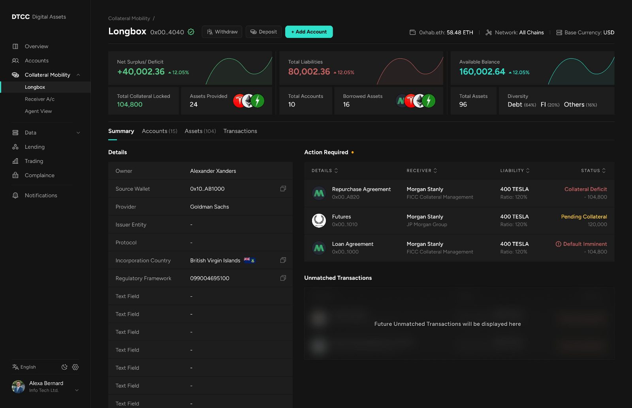Click the Futures row wreath logo
Viewport: 632px width, 408px height.
(x=319, y=221)
